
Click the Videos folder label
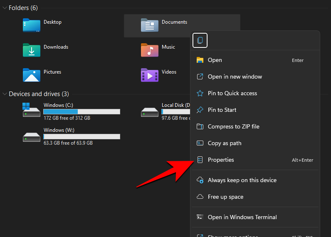pyautogui.click(x=169, y=72)
